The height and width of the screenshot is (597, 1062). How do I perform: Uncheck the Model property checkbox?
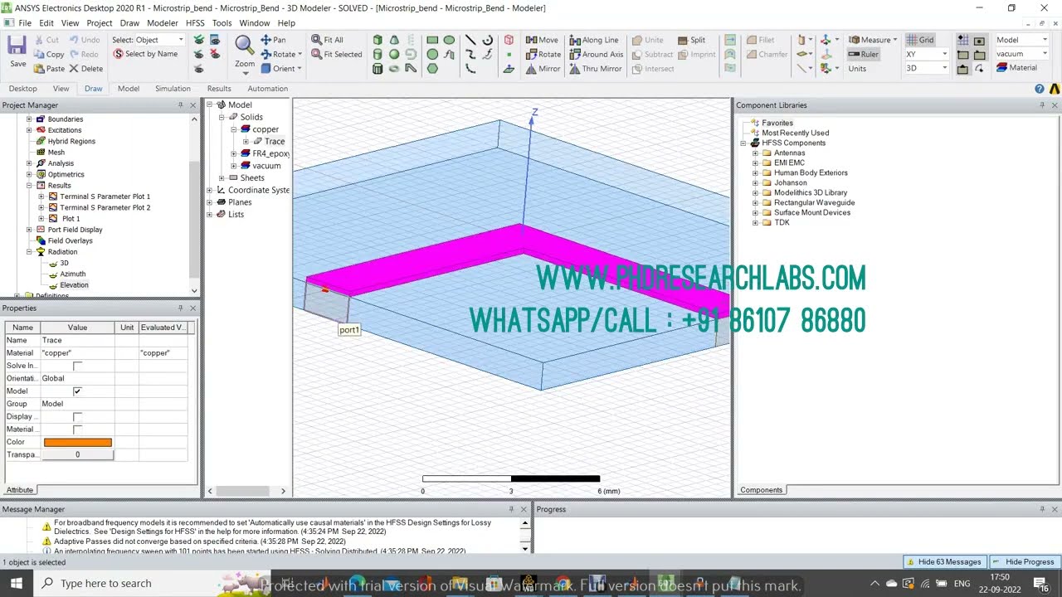point(77,391)
